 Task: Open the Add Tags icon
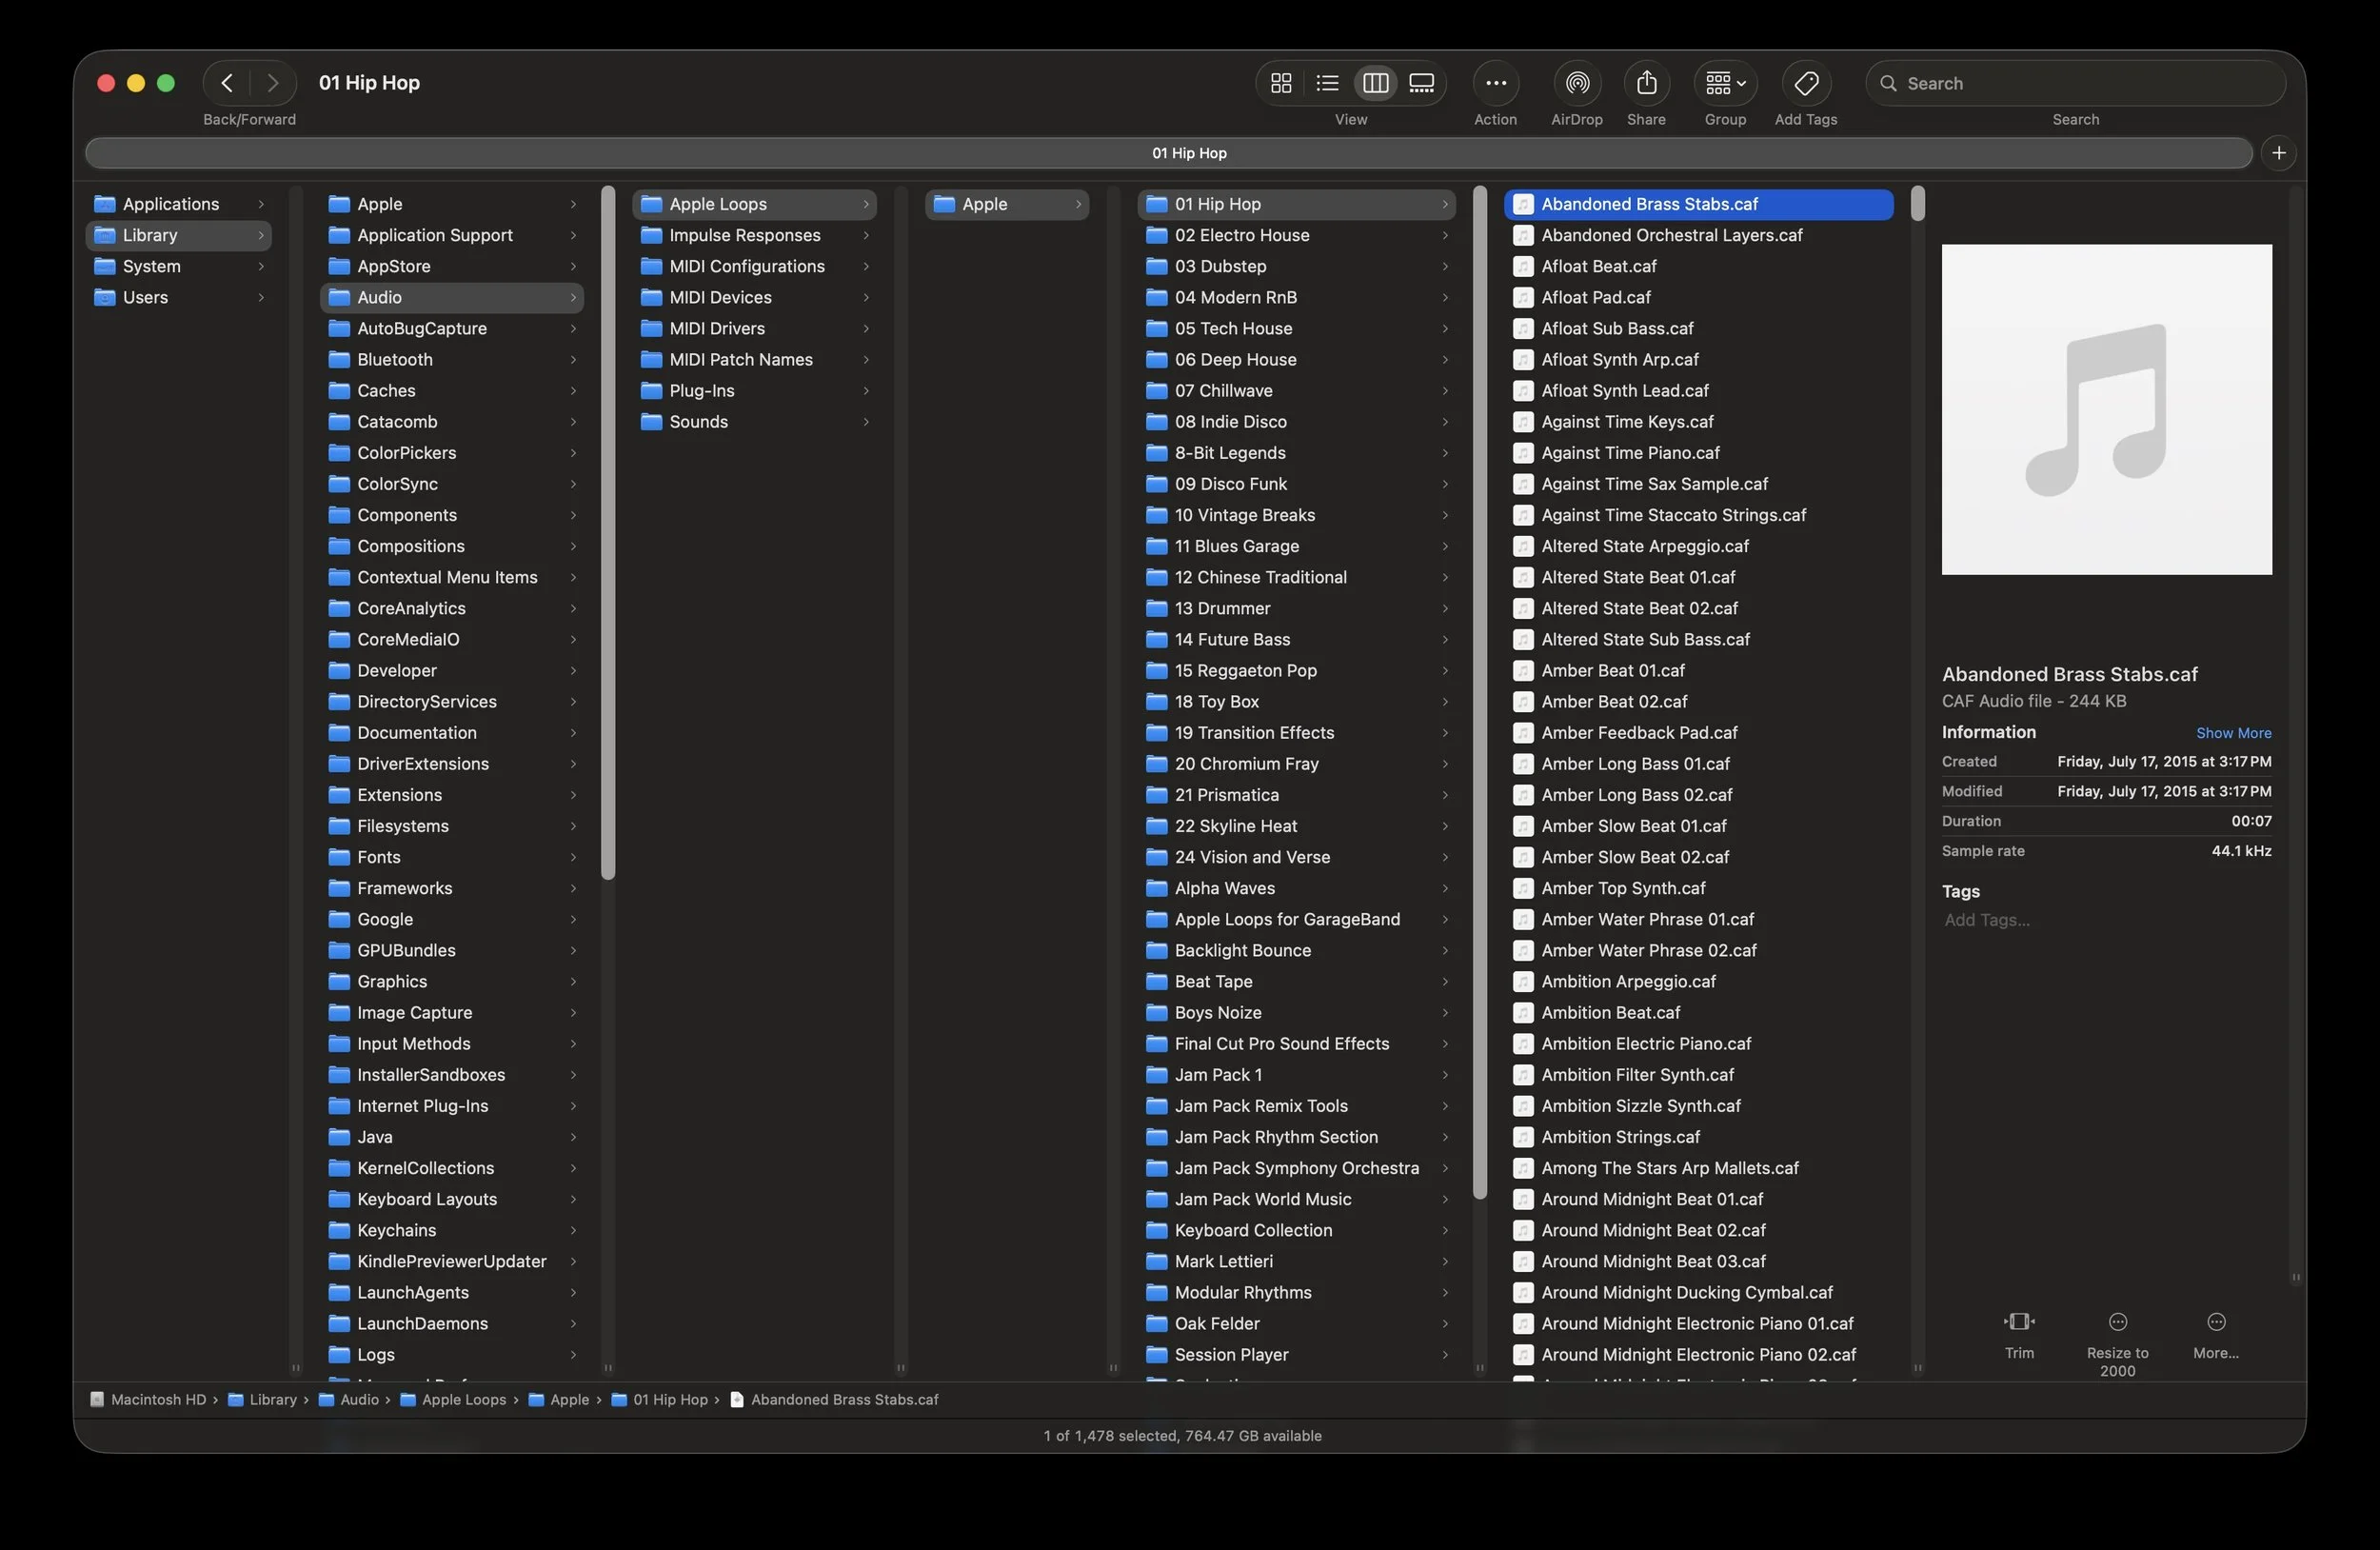click(1805, 83)
